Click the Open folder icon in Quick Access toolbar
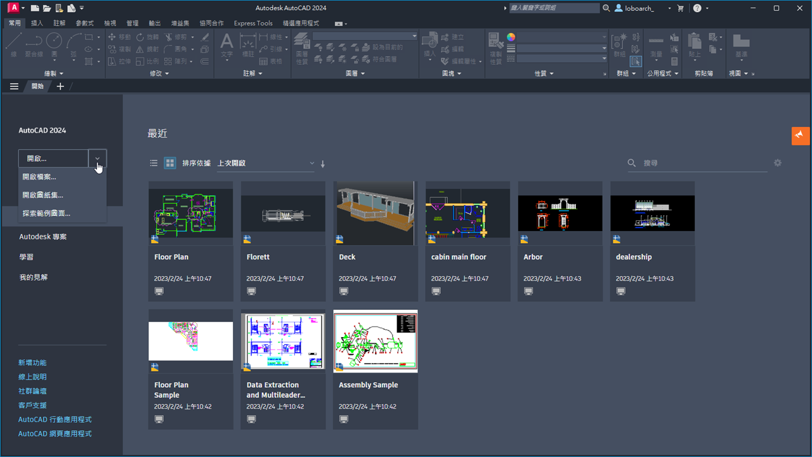This screenshot has width=812, height=457. pyautogui.click(x=46, y=8)
